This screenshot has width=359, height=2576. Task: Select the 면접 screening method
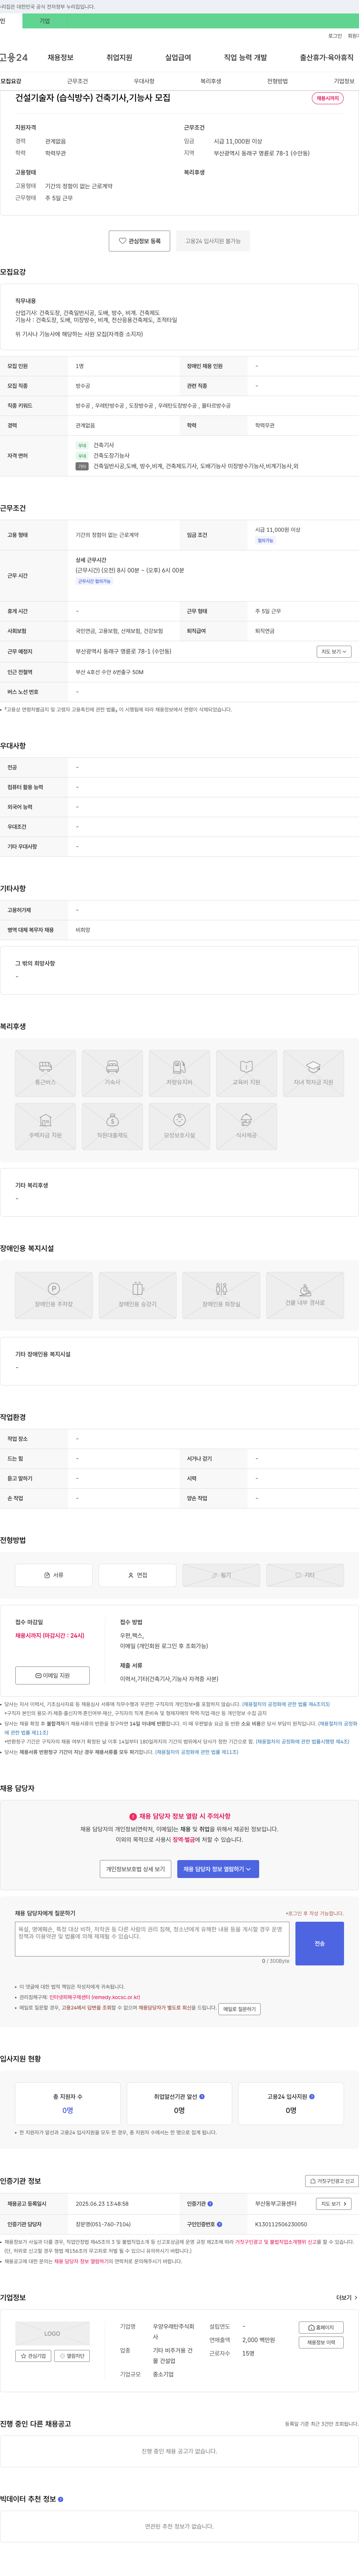click(x=138, y=1575)
